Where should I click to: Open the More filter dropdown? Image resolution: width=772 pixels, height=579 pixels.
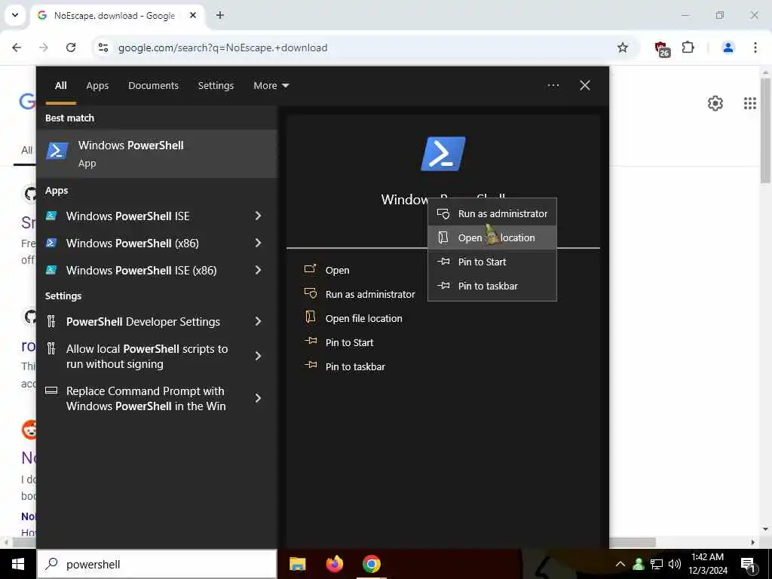271,86
